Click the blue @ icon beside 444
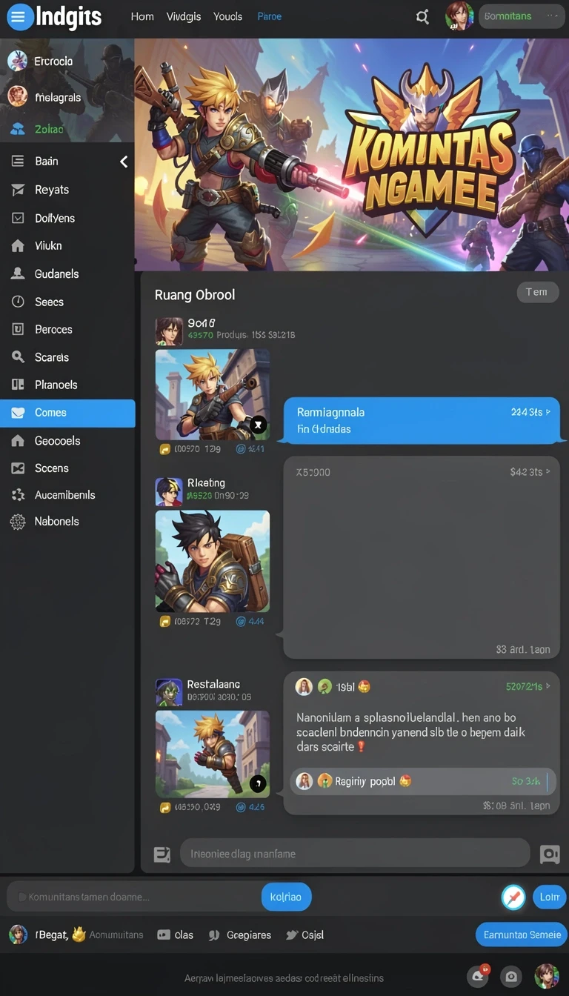The image size is (569, 996). coord(241,622)
